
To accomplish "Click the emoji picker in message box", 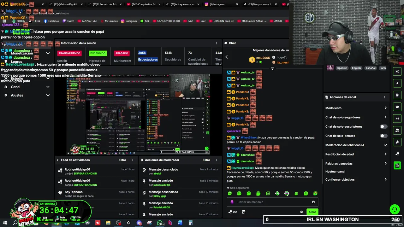I will 313,202.
